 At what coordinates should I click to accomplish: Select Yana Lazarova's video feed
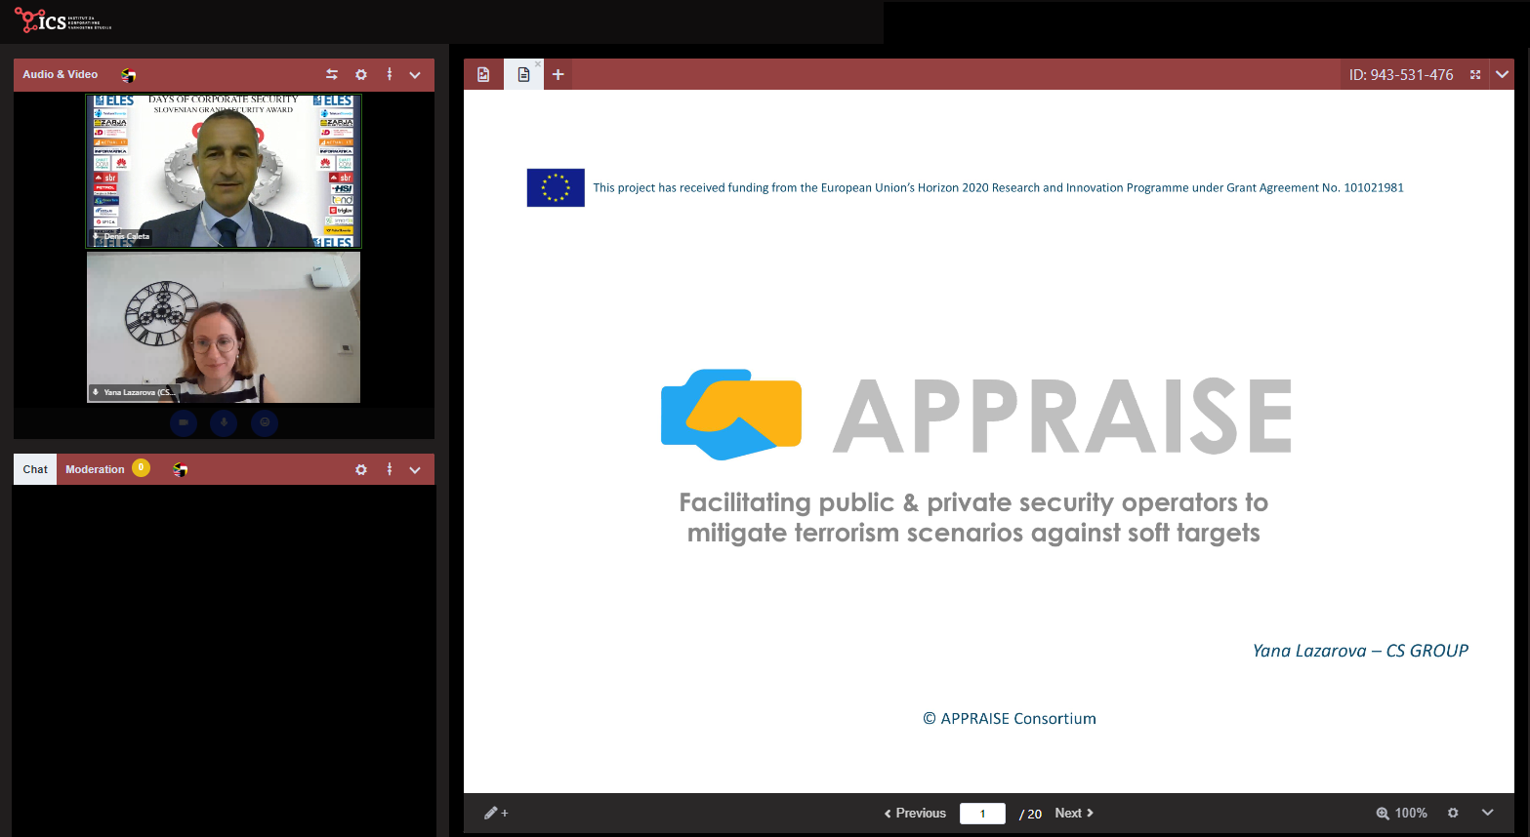coord(224,327)
